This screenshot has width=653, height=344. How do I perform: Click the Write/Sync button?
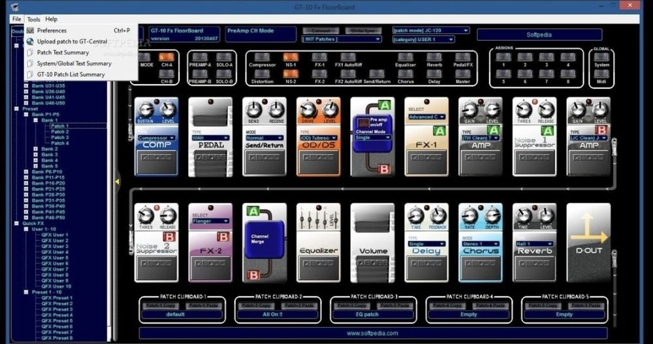362,31
